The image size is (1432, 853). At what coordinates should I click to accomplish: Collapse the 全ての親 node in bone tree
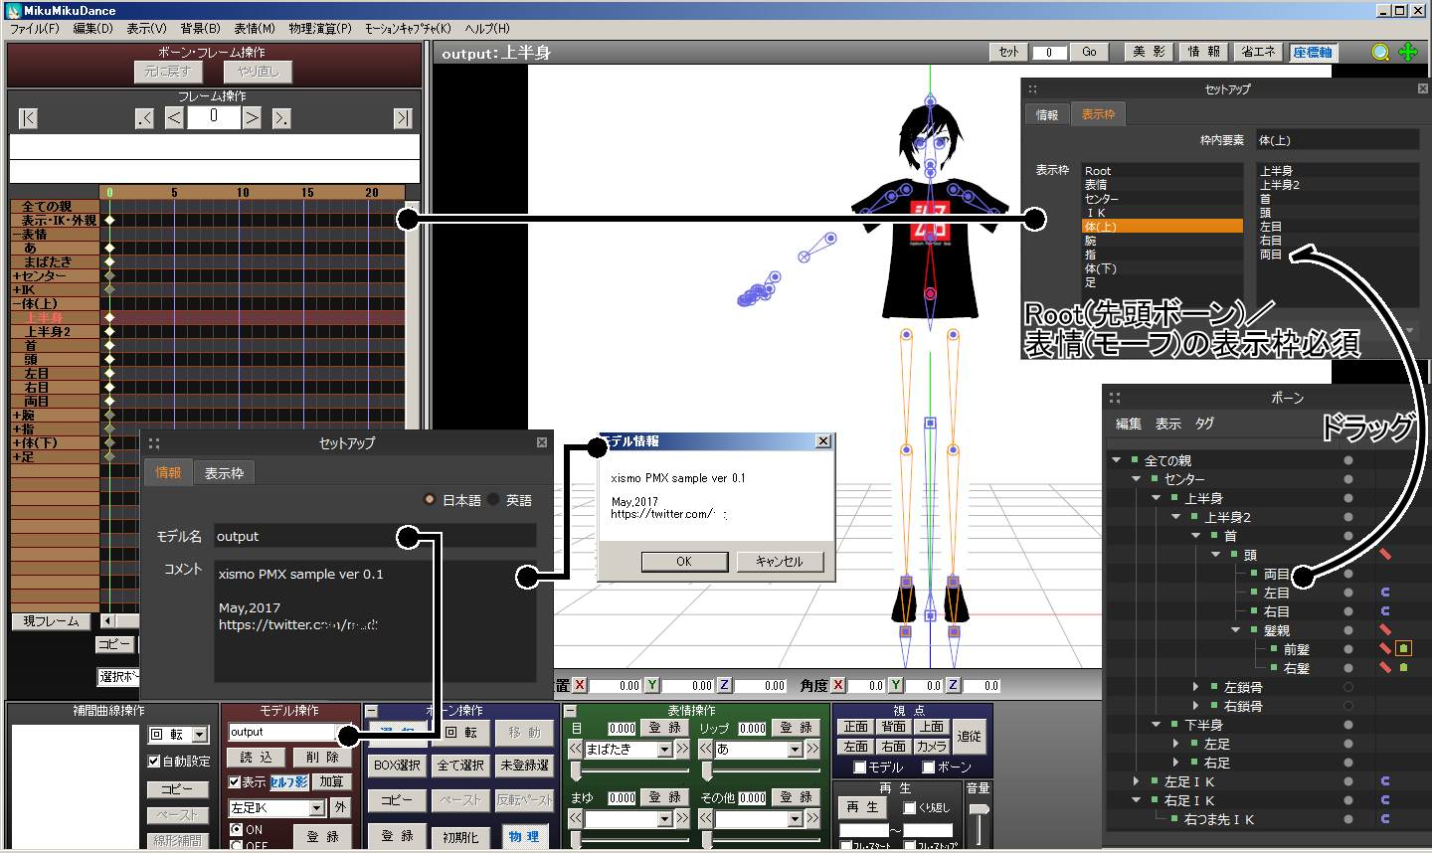[1117, 460]
